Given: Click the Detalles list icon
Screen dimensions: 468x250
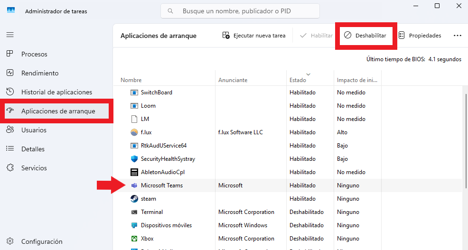Looking at the screenshot, I should [10, 148].
